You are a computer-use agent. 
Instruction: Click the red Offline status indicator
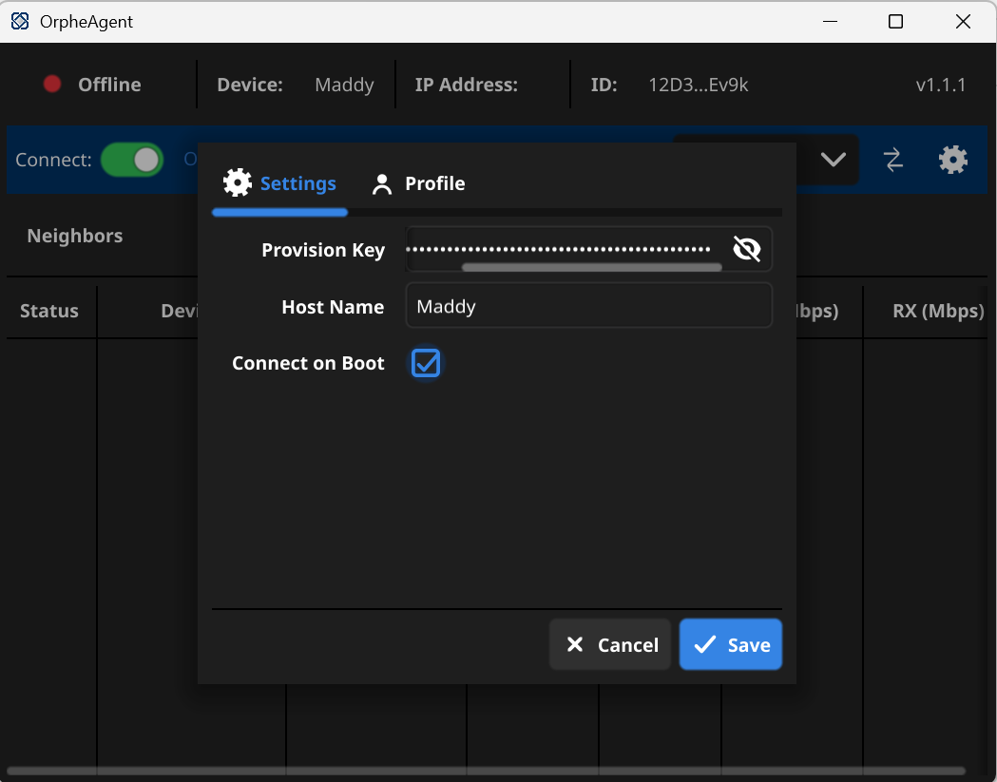(x=52, y=85)
